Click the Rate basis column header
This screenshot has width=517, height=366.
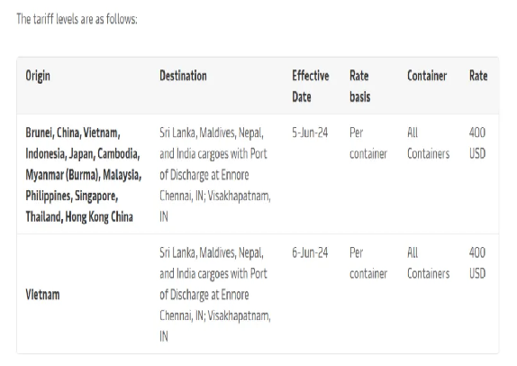click(x=359, y=87)
